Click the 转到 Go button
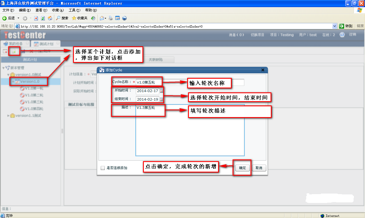 346,26
